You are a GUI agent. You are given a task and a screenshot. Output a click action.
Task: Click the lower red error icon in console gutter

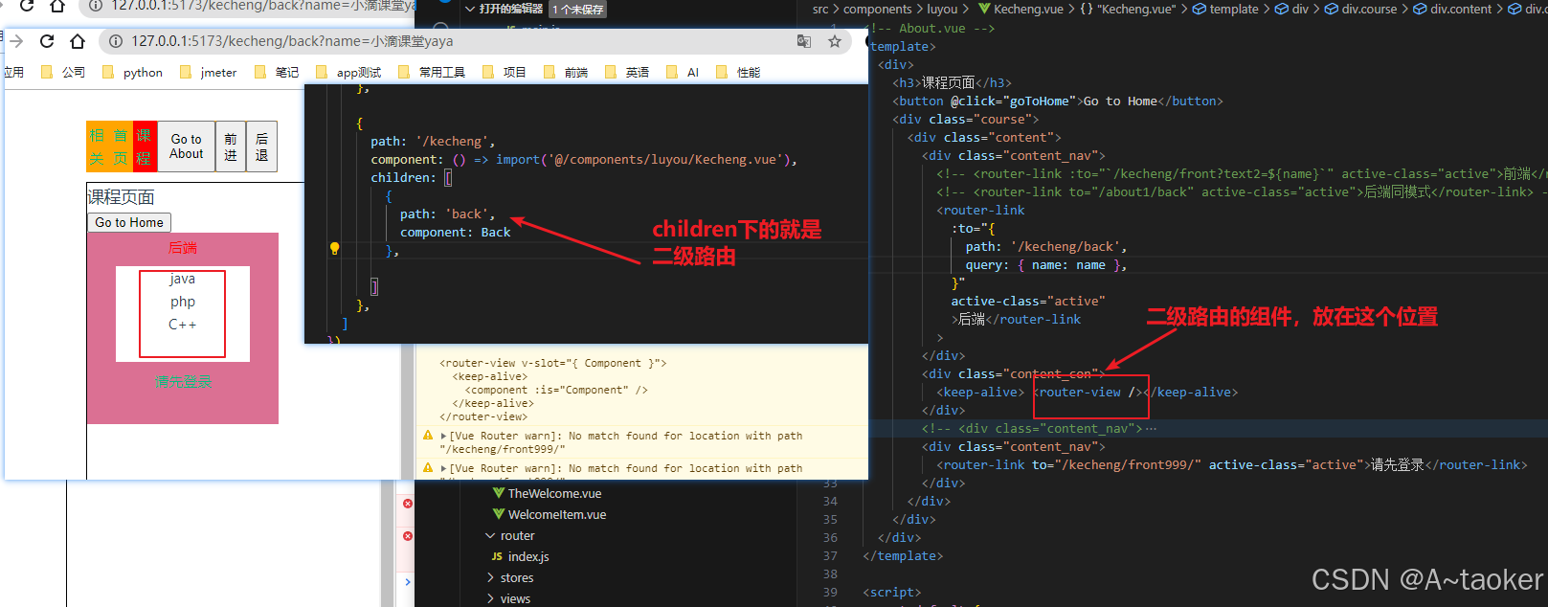(408, 536)
